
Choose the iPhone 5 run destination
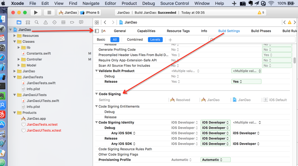click(x=90, y=12)
